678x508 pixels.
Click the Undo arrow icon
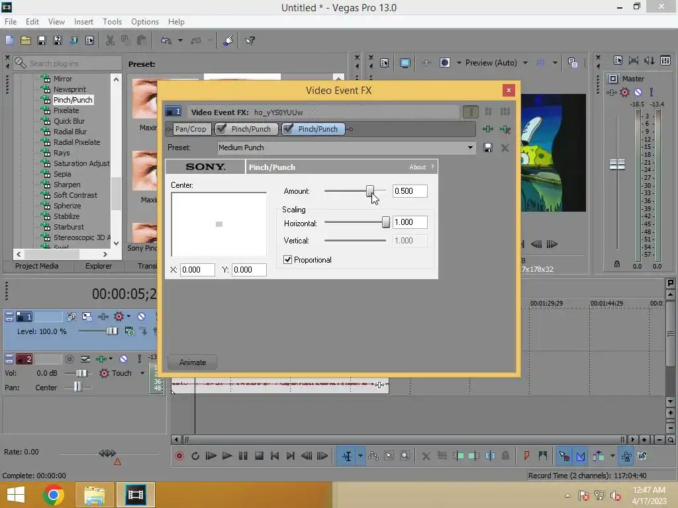(166, 40)
